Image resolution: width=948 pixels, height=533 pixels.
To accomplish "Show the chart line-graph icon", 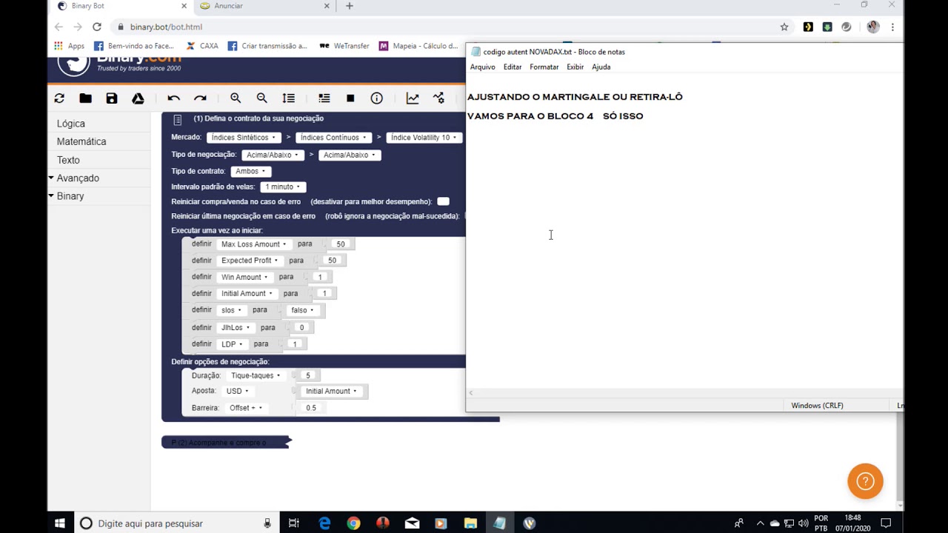I will 413,98.
